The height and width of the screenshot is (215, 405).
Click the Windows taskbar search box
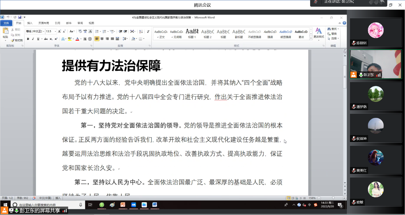click(45, 205)
